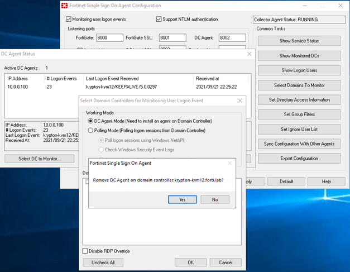Click the FortiGate SSL port field 8001
The height and width of the screenshot is (272, 350).
point(172,38)
